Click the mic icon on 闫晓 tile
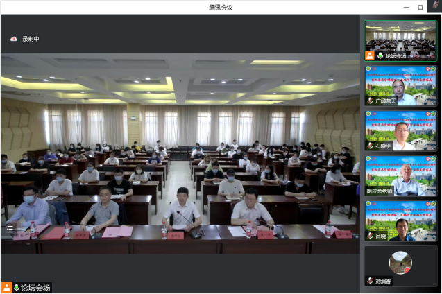442x294 pixels. tap(371, 236)
